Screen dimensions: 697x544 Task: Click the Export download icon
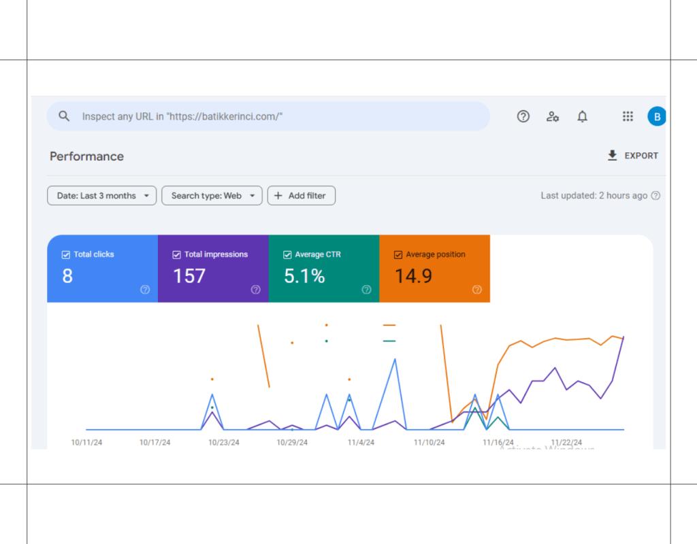tap(613, 156)
